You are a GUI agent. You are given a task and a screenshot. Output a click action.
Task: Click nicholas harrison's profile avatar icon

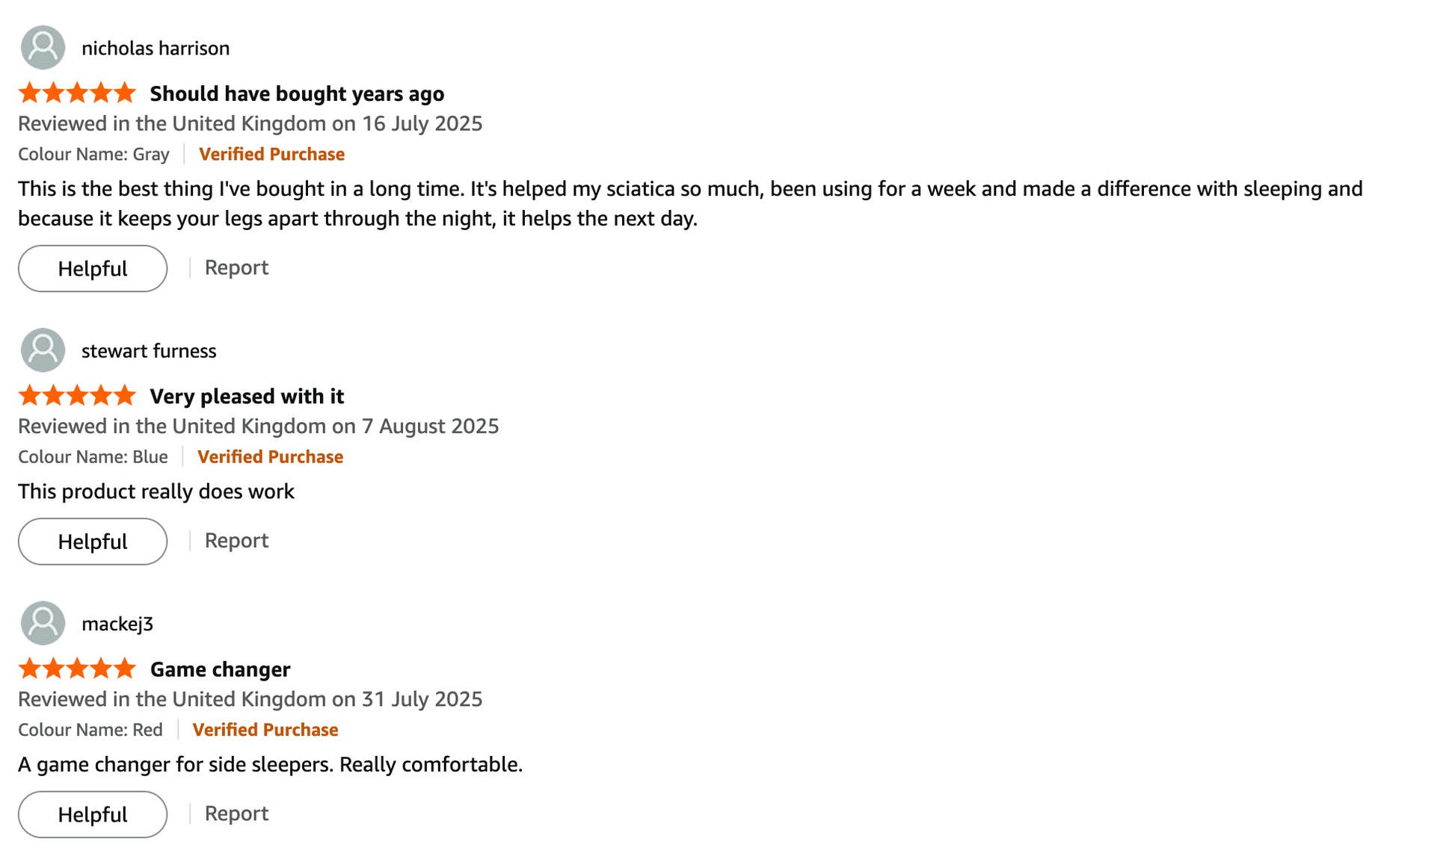coord(43,48)
